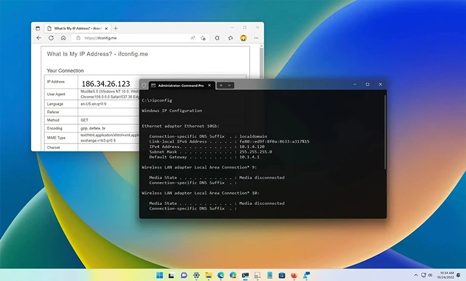Open Read Aloud in the address bar

tap(193, 38)
